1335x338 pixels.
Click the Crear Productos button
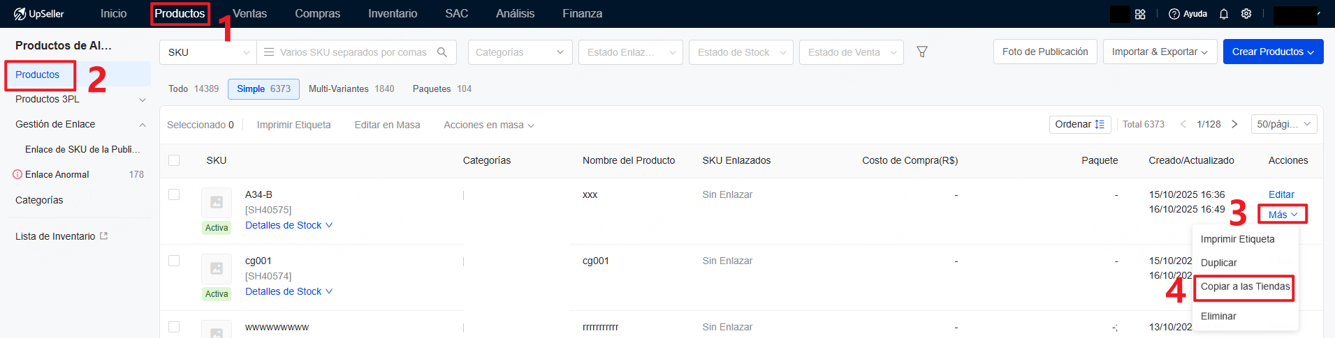(x=1272, y=52)
